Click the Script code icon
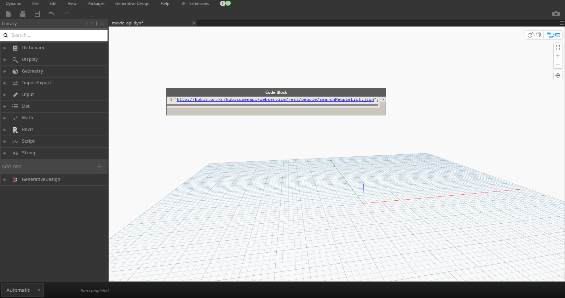This screenshot has width=565, height=298. coord(15,142)
